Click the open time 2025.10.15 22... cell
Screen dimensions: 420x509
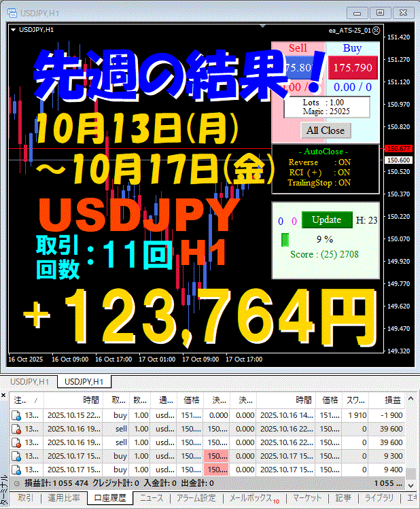(x=73, y=415)
